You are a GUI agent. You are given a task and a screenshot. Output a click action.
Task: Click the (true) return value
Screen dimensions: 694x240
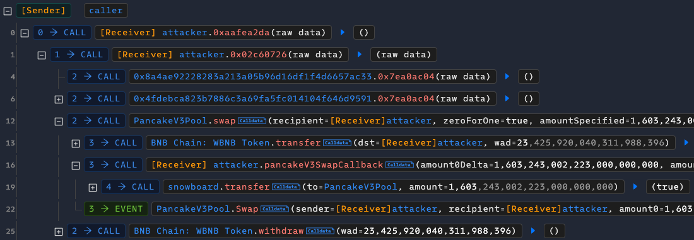tap(668, 187)
